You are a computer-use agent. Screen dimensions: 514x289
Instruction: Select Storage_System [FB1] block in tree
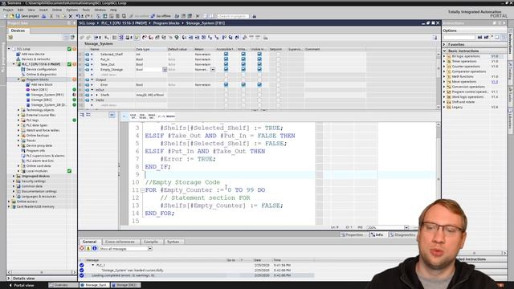(x=47, y=95)
